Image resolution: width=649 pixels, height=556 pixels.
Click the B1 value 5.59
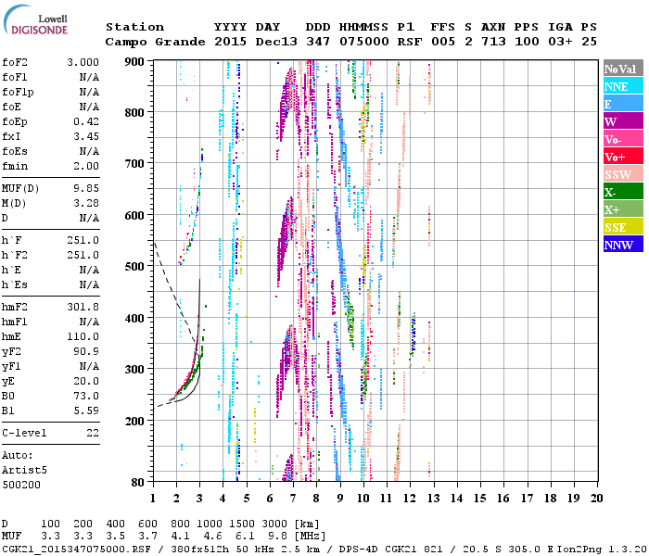[x=86, y=411]
